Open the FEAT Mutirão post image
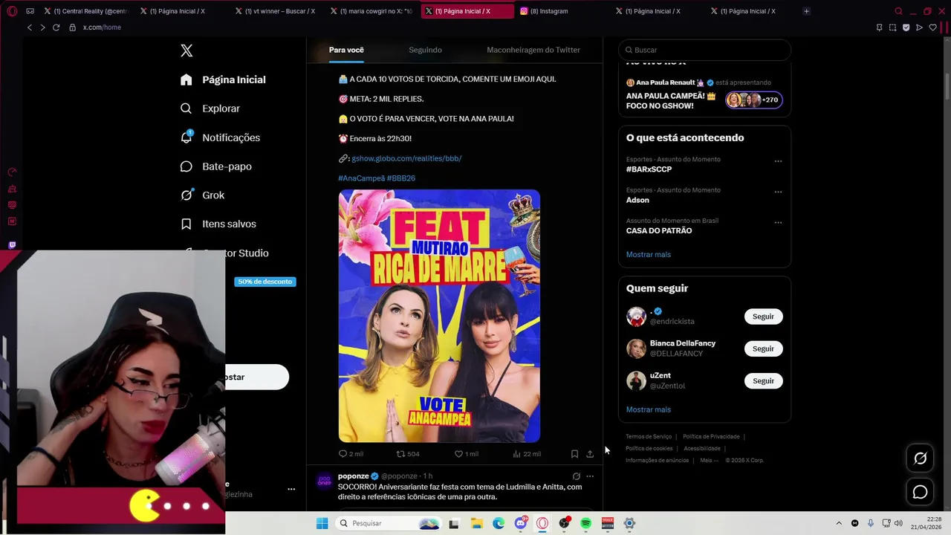Screen dimensions: 951x535 click(x=439, y=316)
